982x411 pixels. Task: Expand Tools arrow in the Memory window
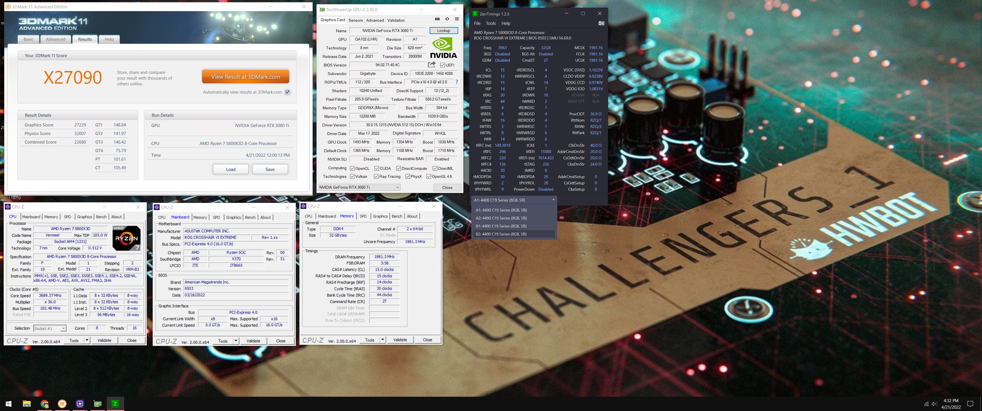tap(382, 340)
